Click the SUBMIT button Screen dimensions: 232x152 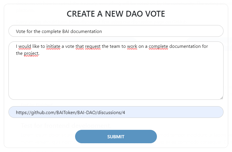point(116,137)
